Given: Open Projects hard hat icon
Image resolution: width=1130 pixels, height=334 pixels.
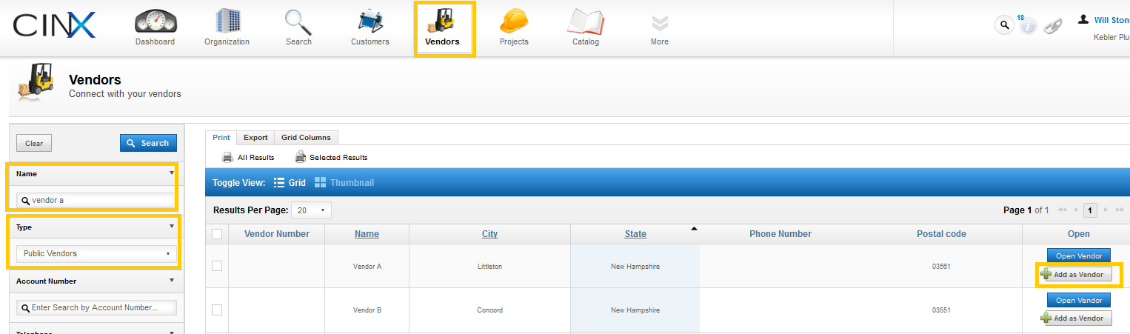Looking at the screenshot, I should coord(514,21).
